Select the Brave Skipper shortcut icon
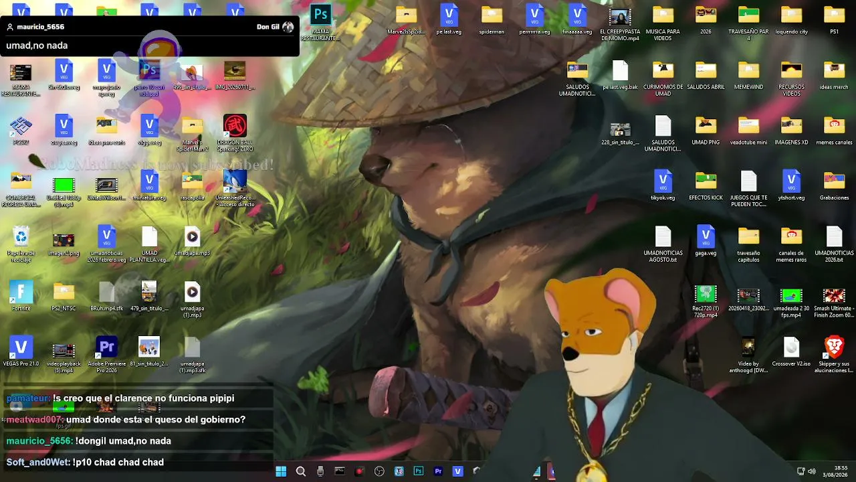This screenshot has height=482, width=856. pos(834,354)
